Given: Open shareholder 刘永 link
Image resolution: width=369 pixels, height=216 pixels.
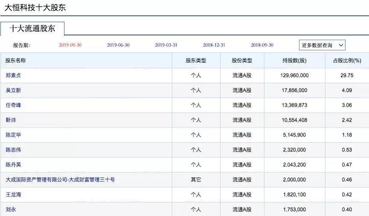Looking at the screenshot, I should [11, 210].
